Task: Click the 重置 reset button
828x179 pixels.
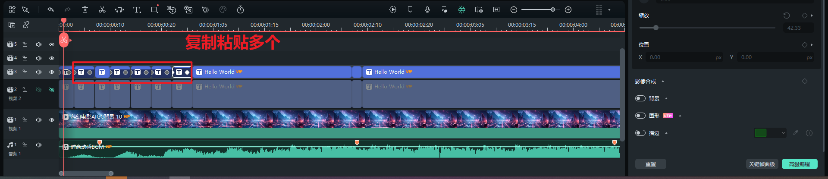Action: pos(650,164)
